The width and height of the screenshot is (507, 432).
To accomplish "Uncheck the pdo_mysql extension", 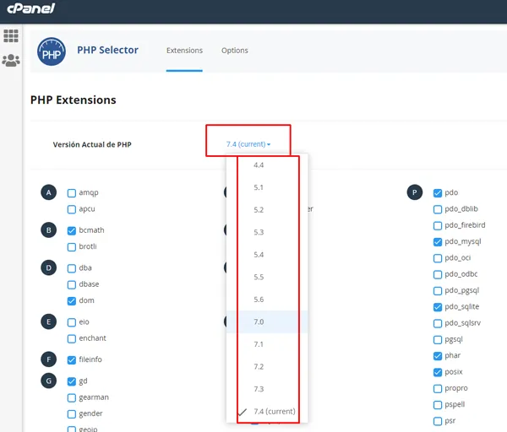I will 438,242.
